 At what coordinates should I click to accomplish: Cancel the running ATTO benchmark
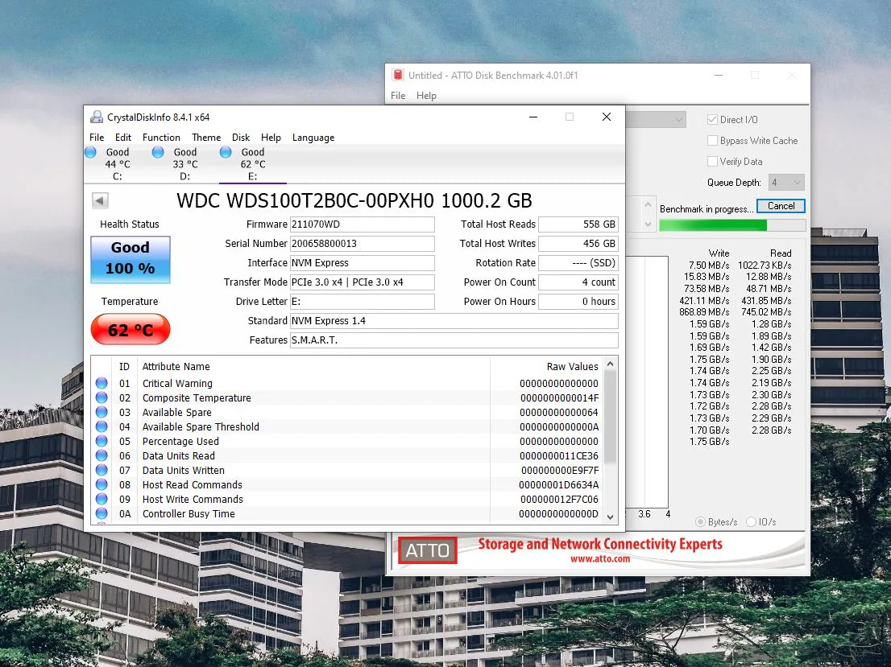pyautogui.click(x=781, y=206)
